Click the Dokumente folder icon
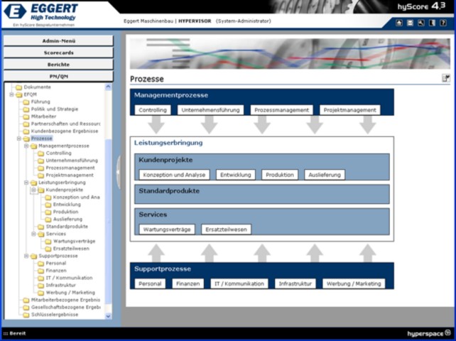This screenshot has height=341, width=456. click(19, 87)
